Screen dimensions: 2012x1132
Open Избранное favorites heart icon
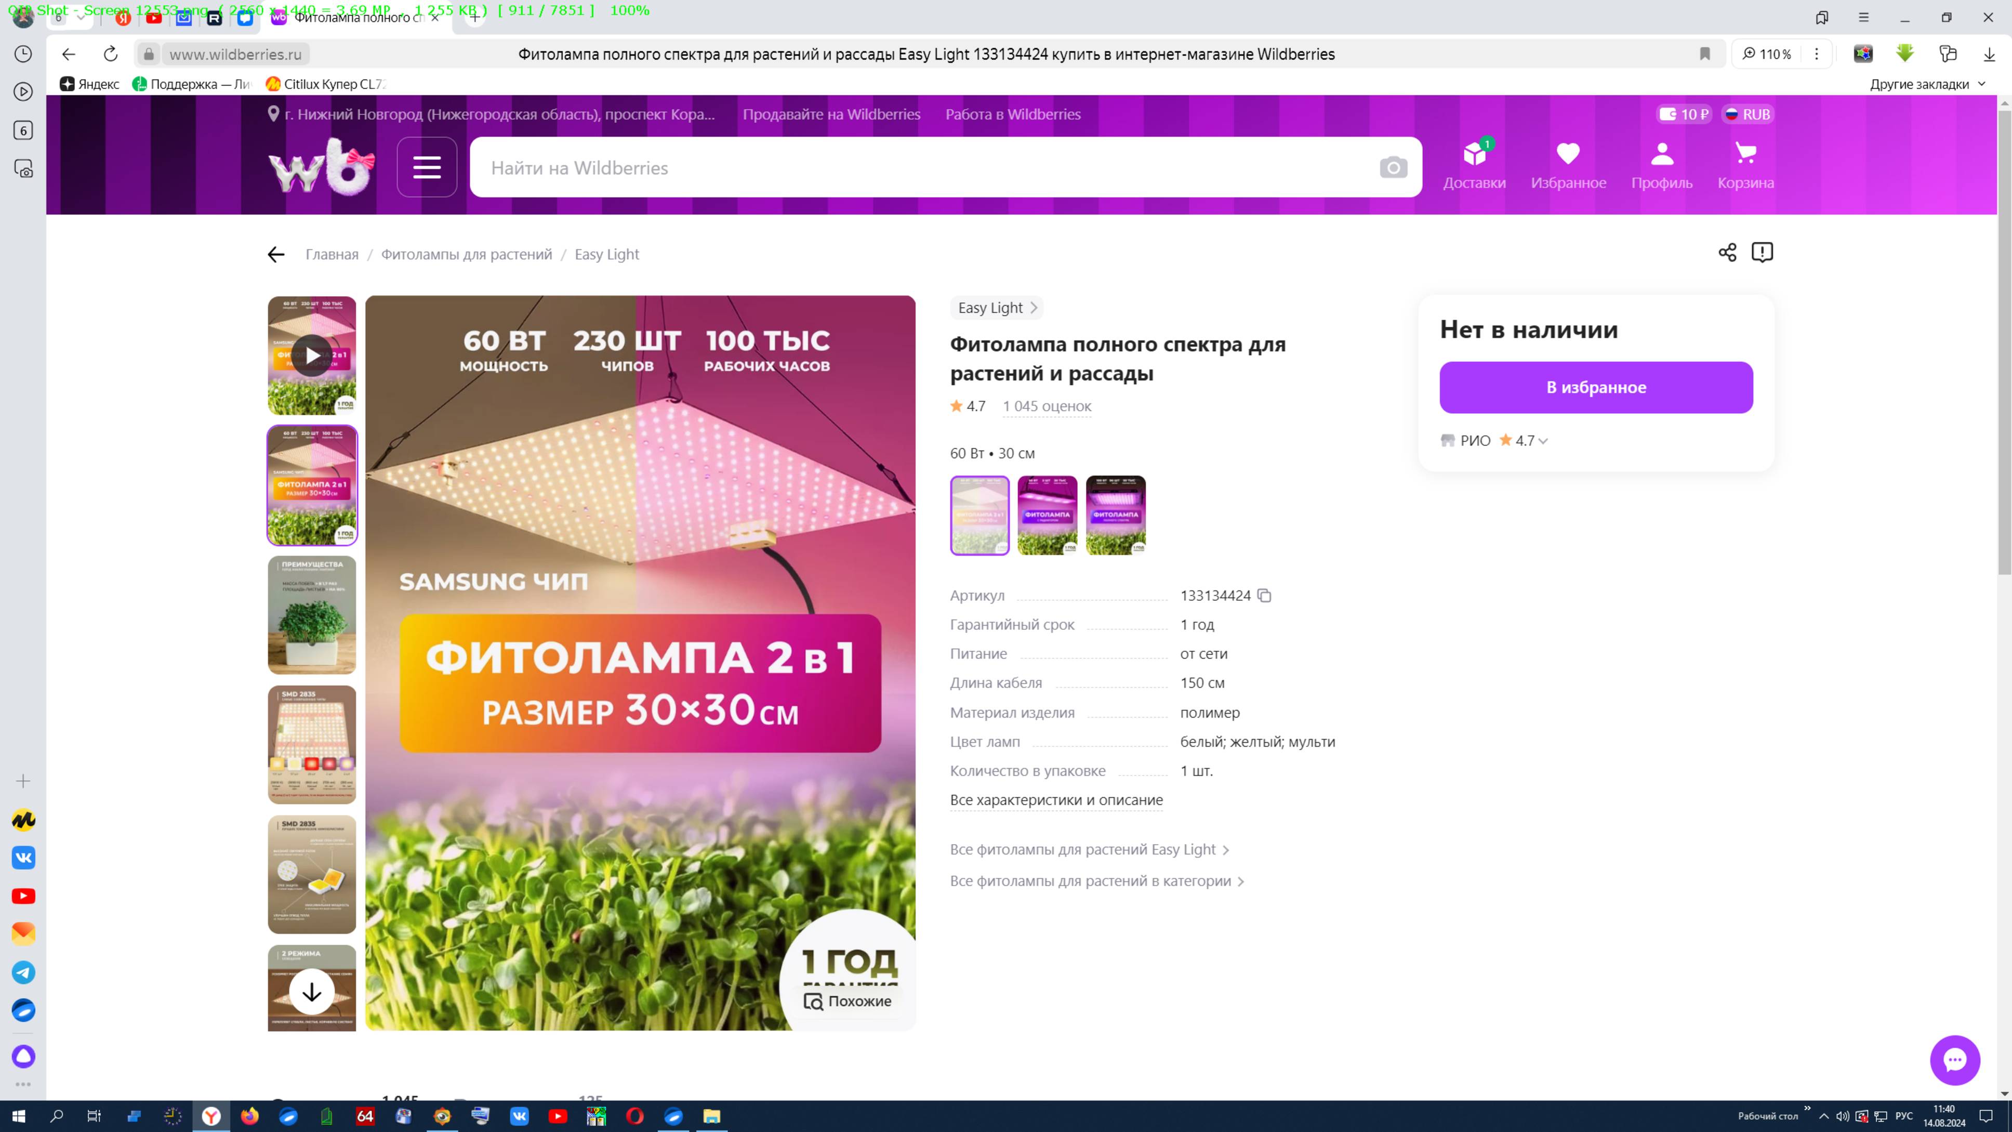(1568, 154)
